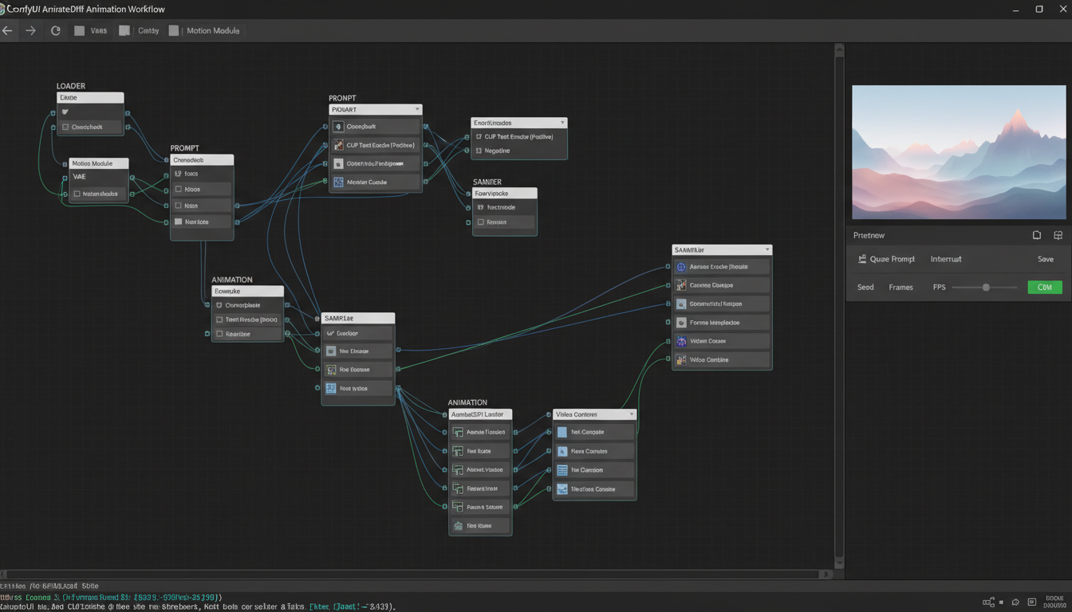
Task: Enable the Realtime checkbox in the ANIMATION node
Action: point(218,334)
